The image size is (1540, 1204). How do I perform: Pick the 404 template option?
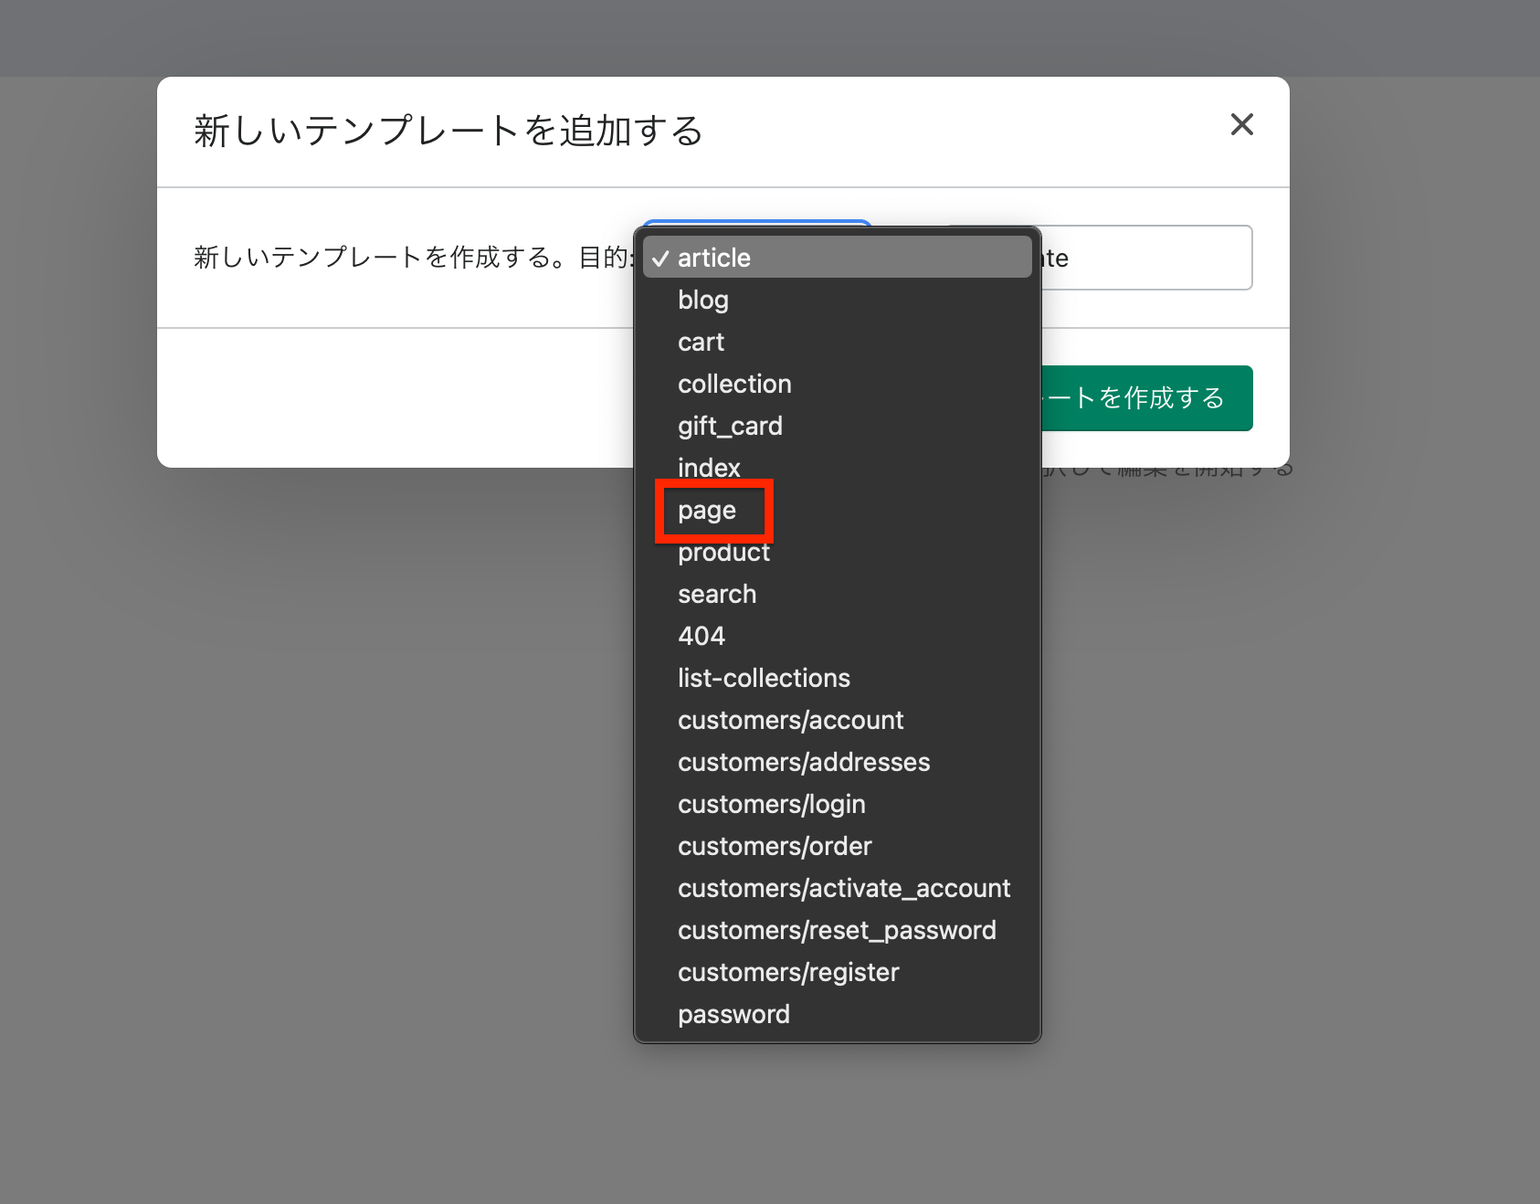[701, 636]
